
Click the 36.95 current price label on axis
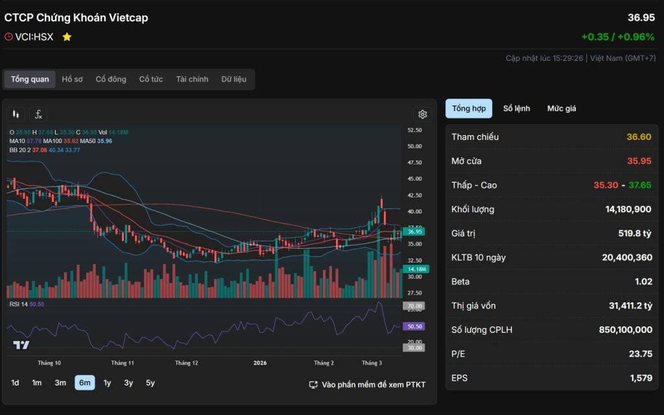pyautogui.click(x=414, y=231)
